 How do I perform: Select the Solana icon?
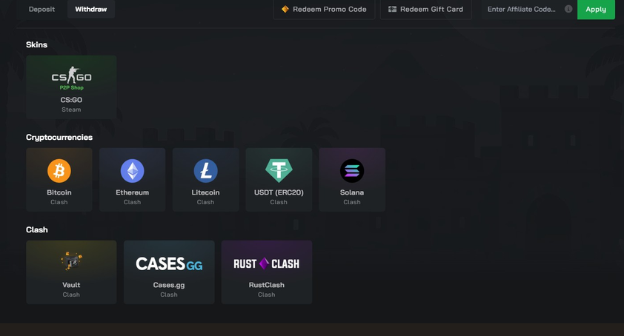point(352,170)
